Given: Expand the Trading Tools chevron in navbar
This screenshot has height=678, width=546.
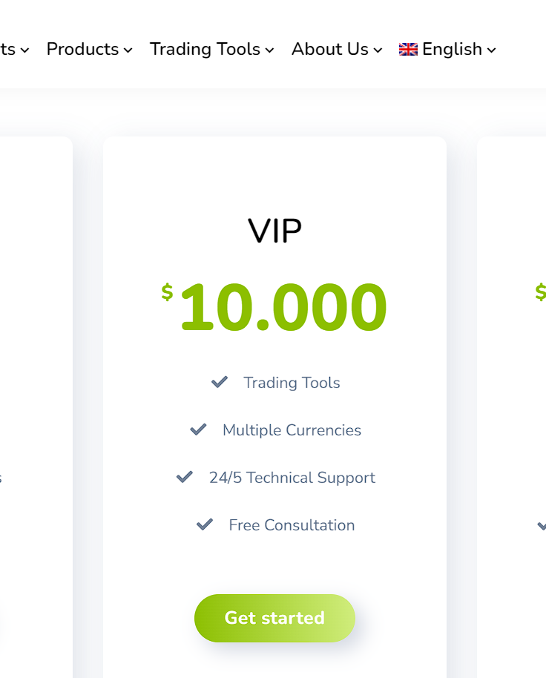Looking at the screenshot, I should pos(270,50).
